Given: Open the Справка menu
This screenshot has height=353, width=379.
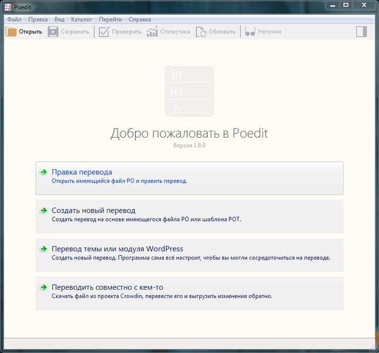Looking at the screenshot, I should 140,20.
